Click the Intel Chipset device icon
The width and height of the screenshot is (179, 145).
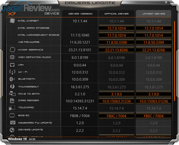[12, 21]
